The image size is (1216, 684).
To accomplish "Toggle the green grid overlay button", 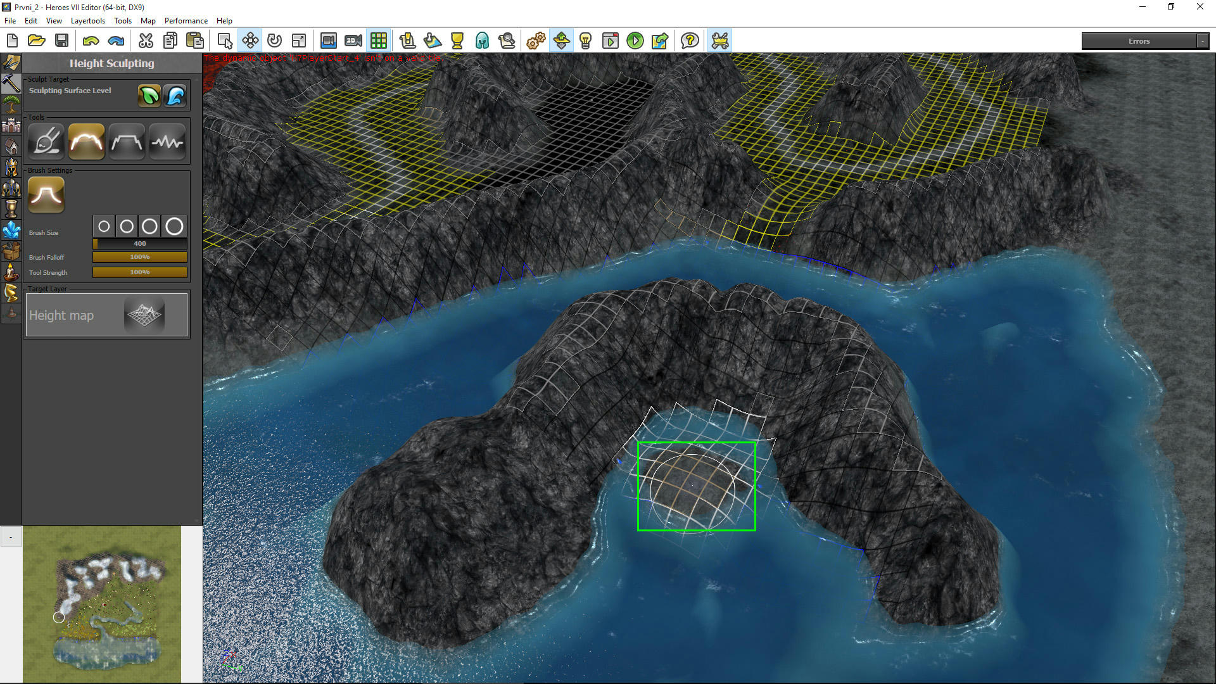I will pyautogui.click(x=379, y=41).
